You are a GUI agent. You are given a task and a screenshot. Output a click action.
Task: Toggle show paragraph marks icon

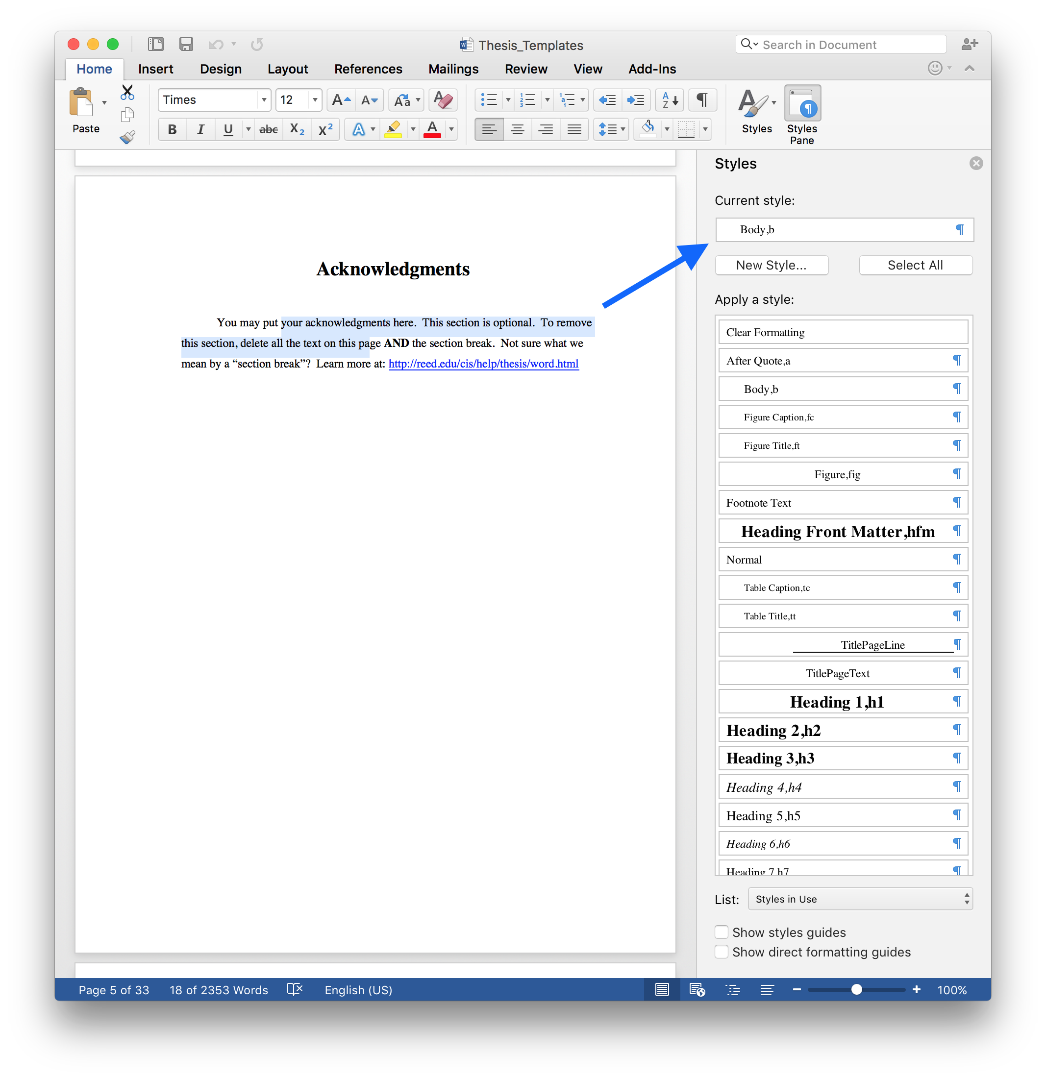point(702,100)
